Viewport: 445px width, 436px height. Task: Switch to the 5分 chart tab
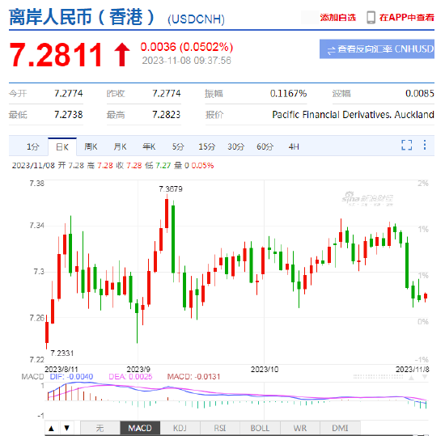[x=178, y=146]
